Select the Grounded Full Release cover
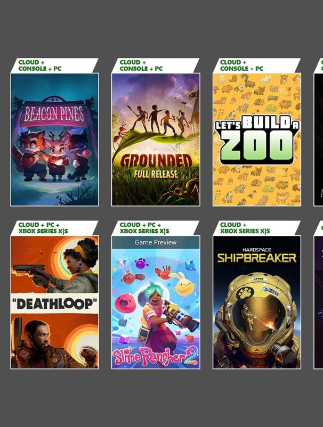 [x=156, y=139]
